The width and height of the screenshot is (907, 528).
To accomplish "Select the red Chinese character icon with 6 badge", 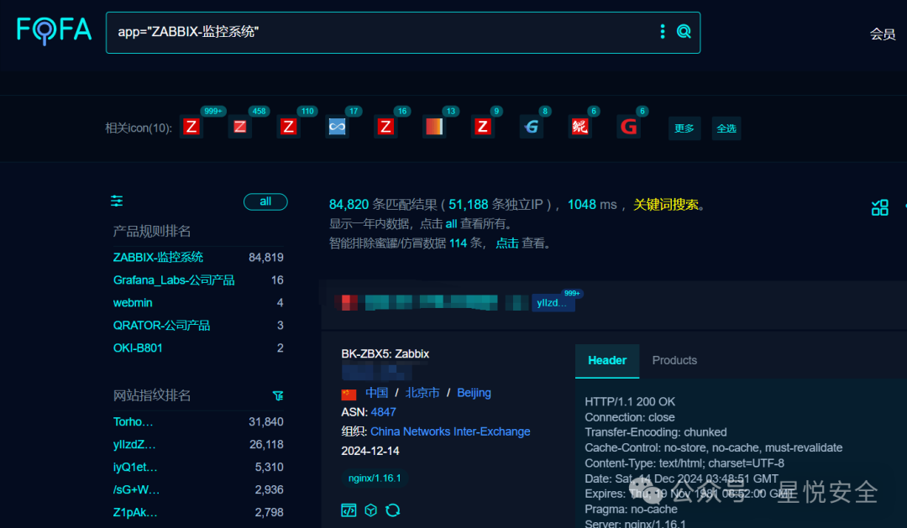I will pyautogui.click(x=580, y=127).
